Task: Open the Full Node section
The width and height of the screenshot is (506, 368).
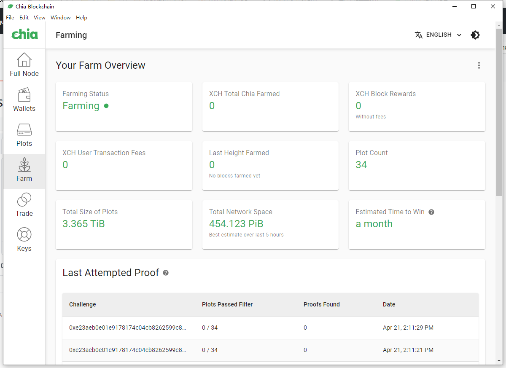Action: [24, 66]
